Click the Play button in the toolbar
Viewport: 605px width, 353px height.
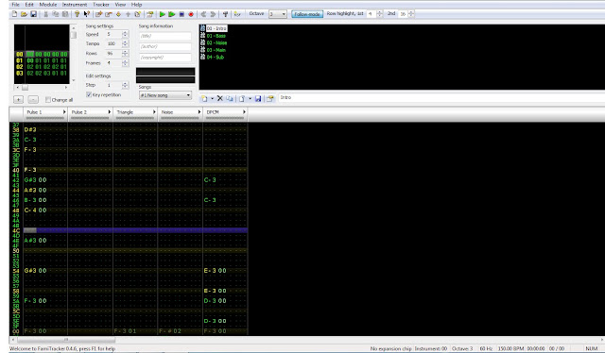click(163, 14)
